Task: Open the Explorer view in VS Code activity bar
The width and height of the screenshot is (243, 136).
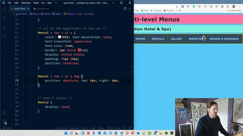Action: click(x=4, y=9)
